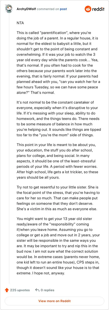Click the Reddit Snoo logo icon
Image resolution: width=109 pixels, height=310 pixels.
88,9
